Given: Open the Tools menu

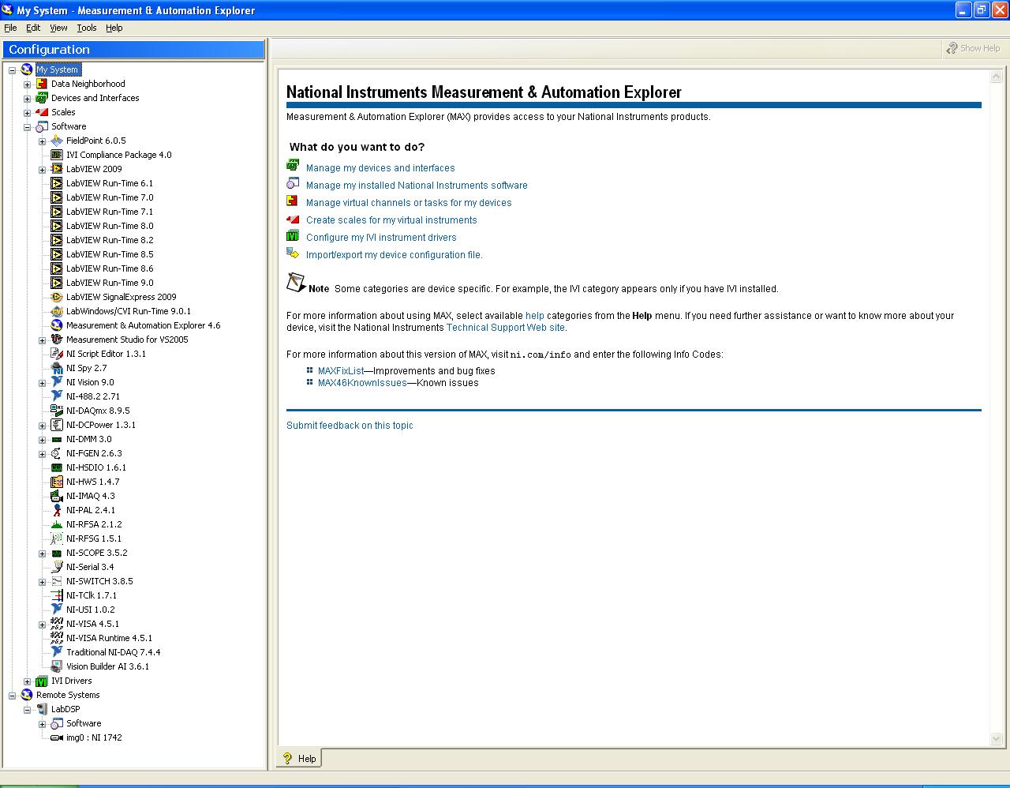Looking at the screenshot, I should 87,28.
